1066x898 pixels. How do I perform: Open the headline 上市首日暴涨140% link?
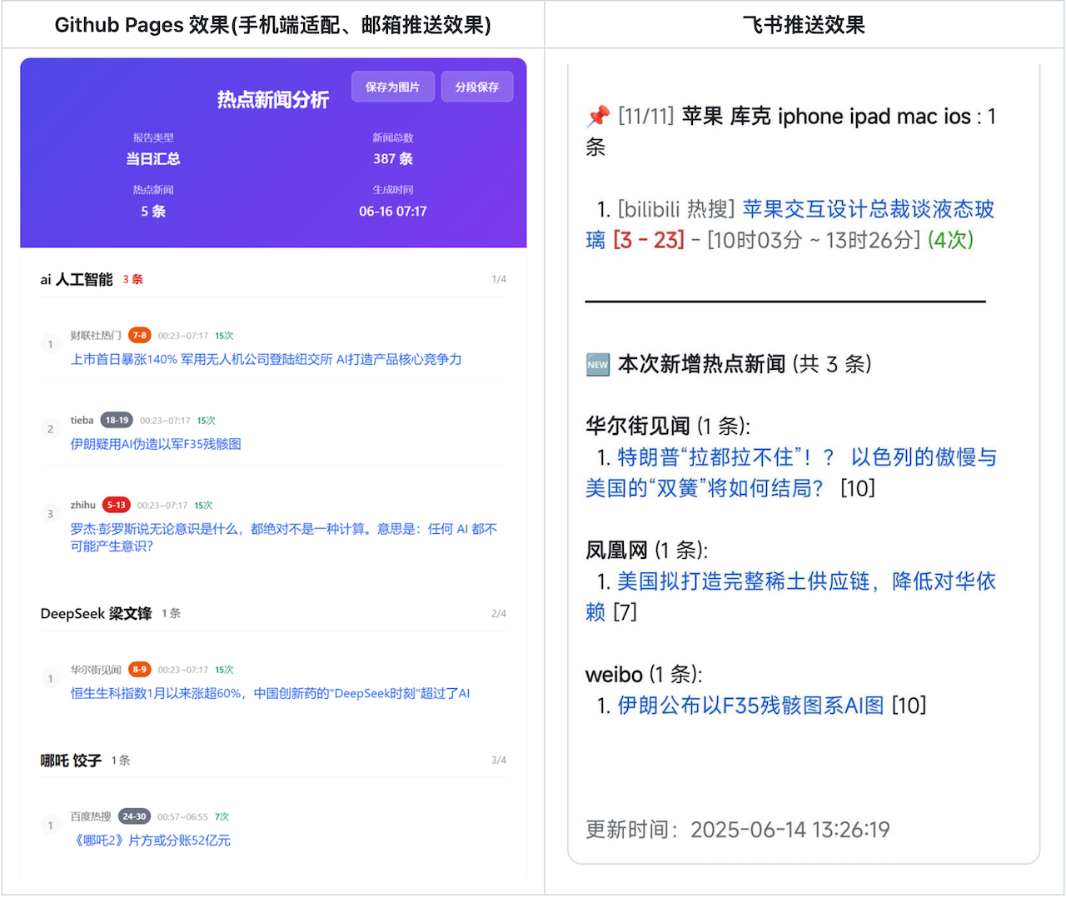266,359
